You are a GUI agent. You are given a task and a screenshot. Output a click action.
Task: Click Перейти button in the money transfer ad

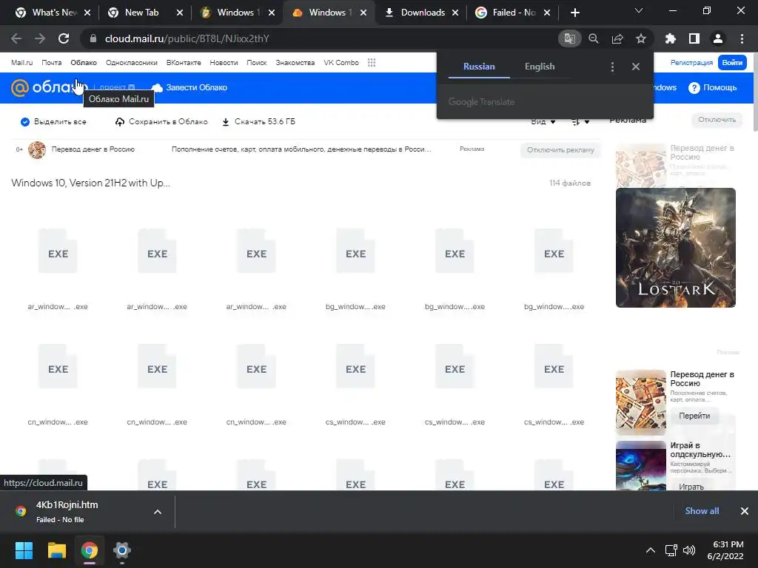(694, 416)
